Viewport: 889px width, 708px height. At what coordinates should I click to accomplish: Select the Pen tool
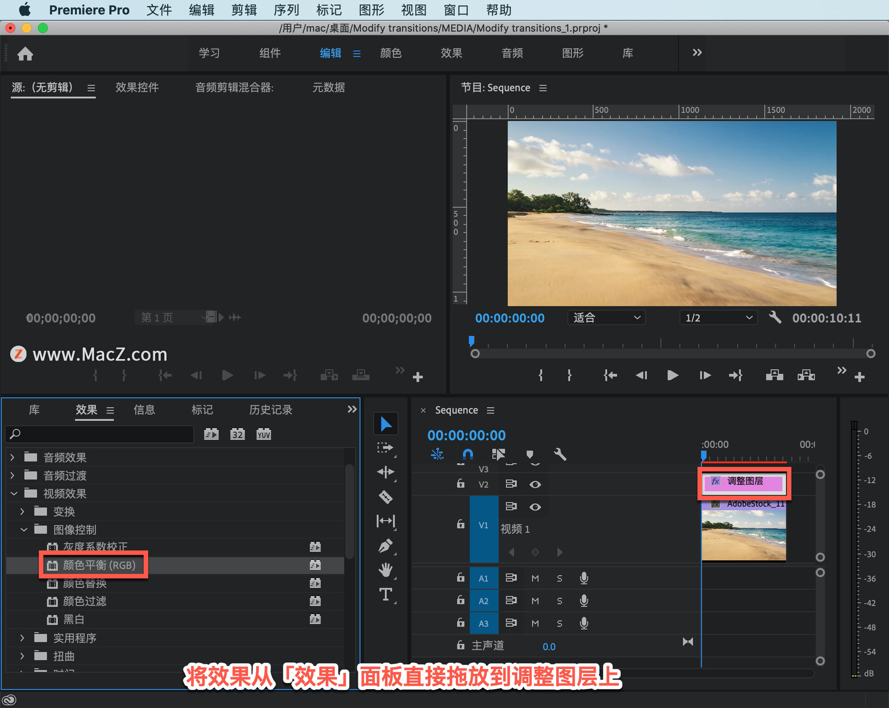pos(386,546)
